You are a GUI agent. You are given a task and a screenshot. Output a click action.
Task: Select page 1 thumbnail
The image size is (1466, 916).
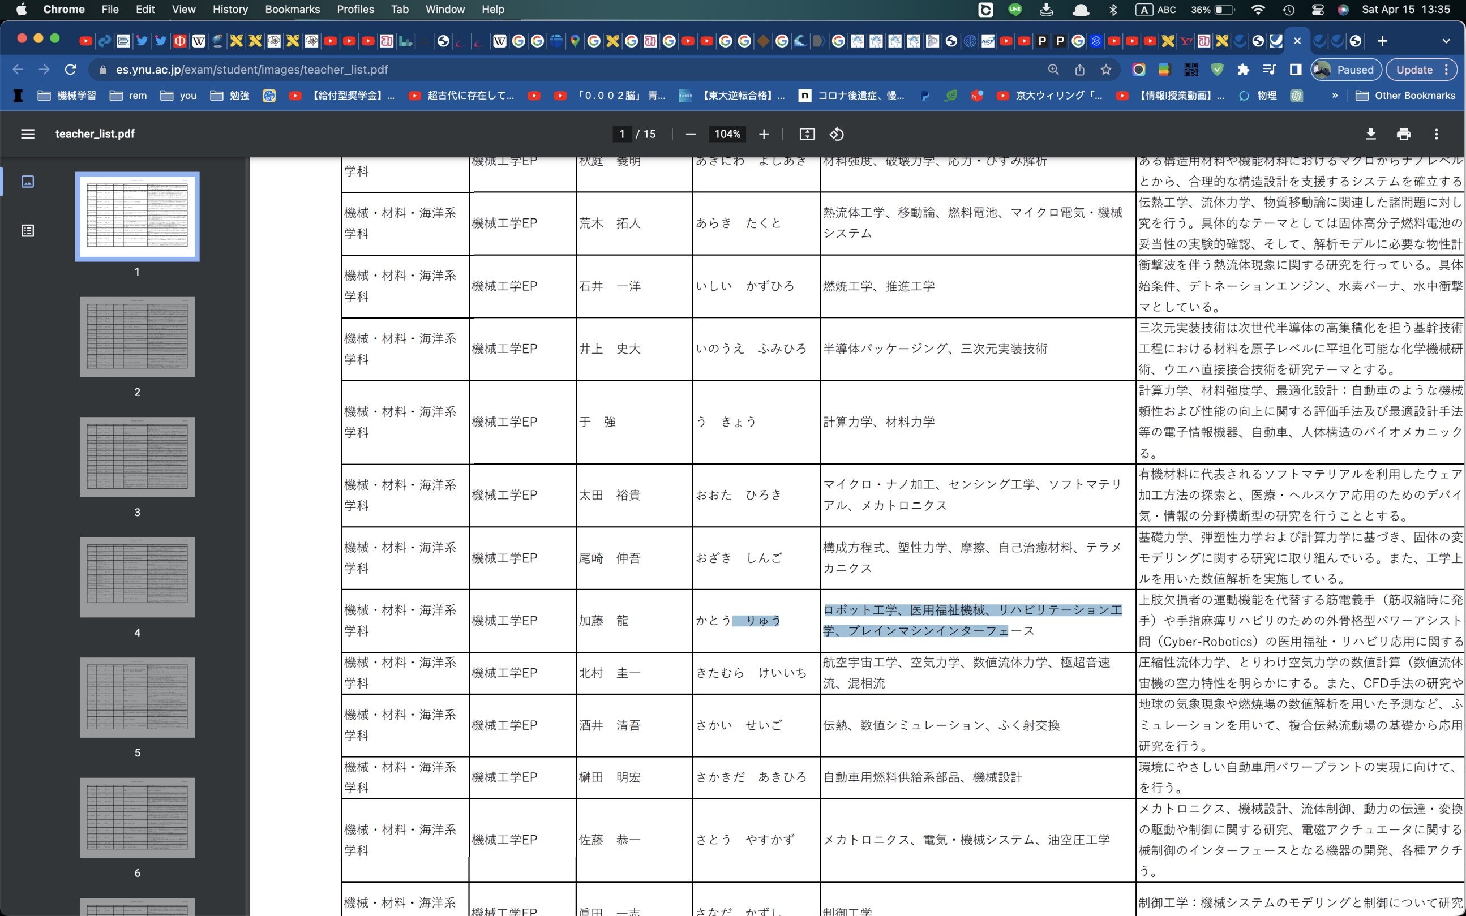137,216
